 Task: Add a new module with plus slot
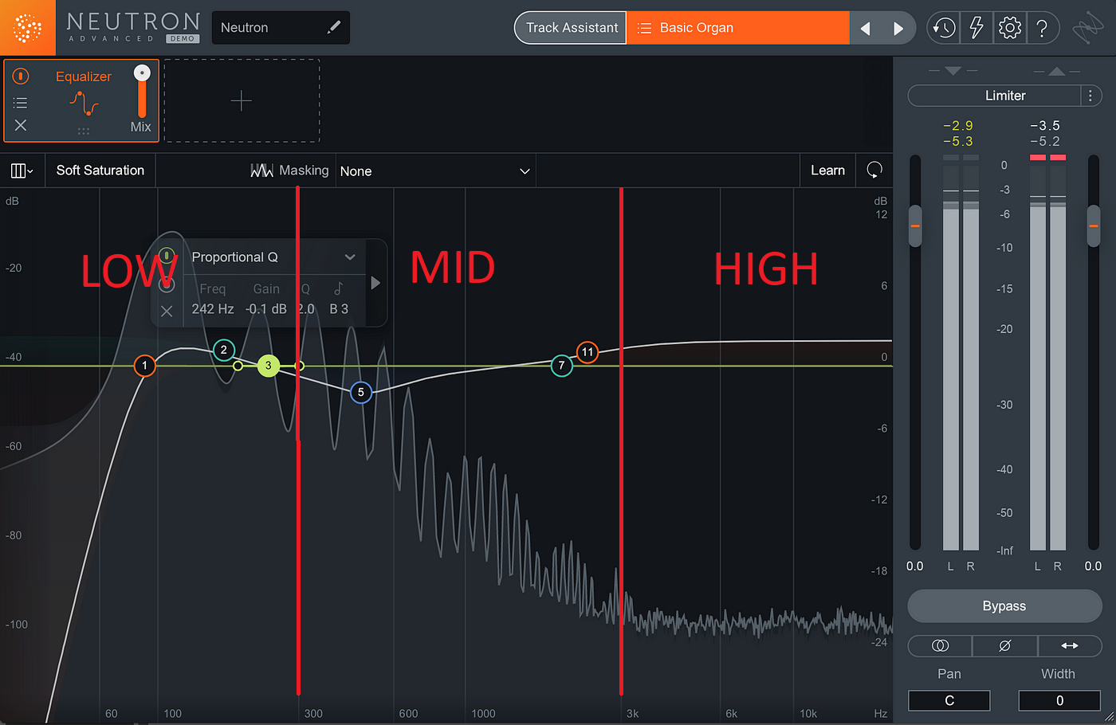click(x=242, y=100)
